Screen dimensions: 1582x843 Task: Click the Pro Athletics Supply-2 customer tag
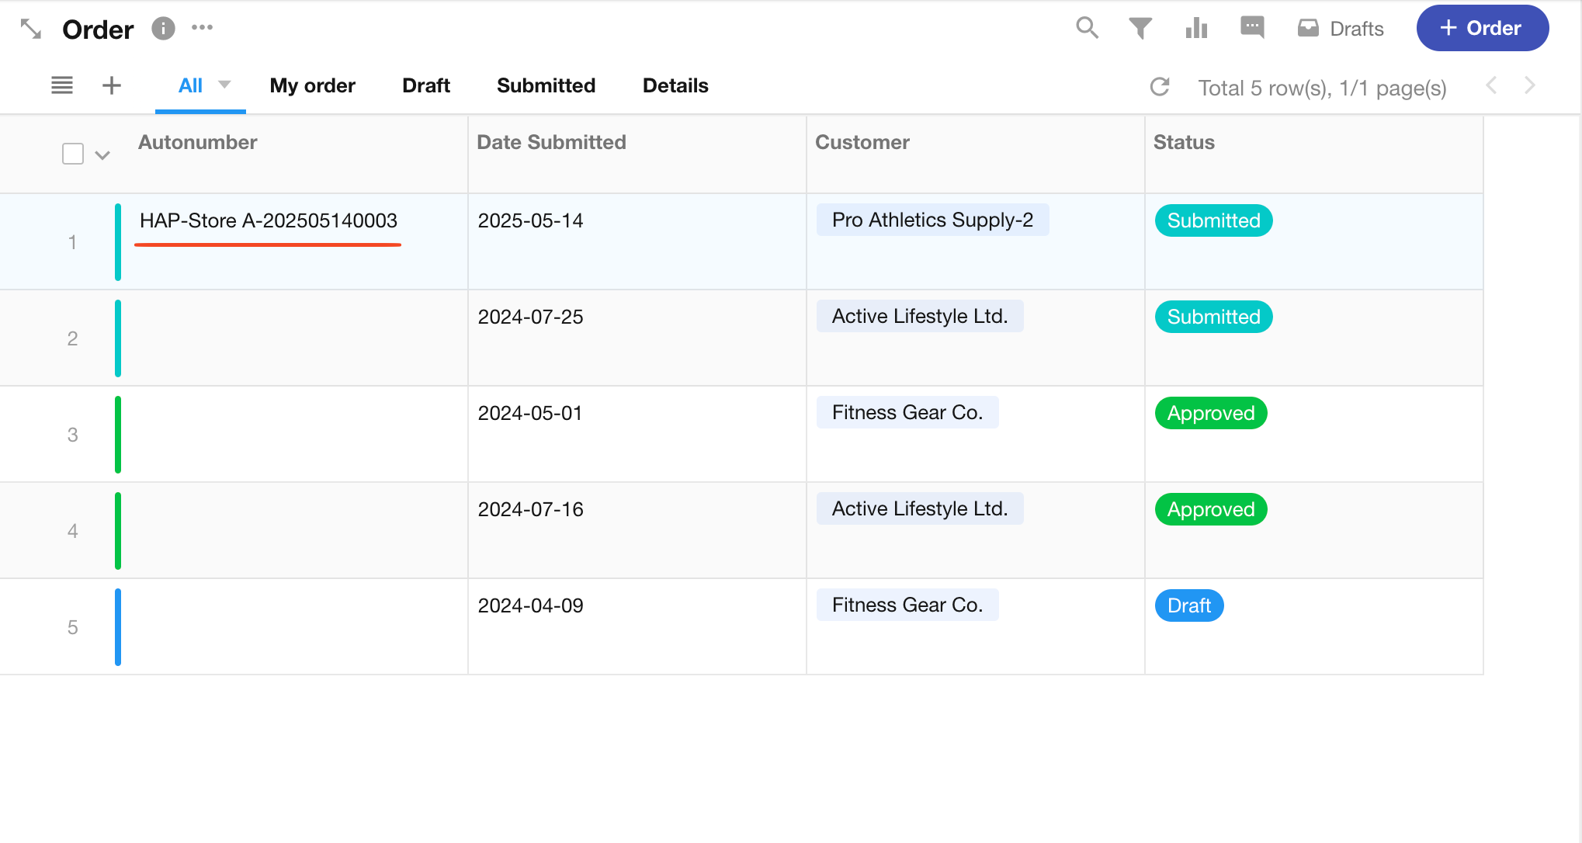pos(932,220)
